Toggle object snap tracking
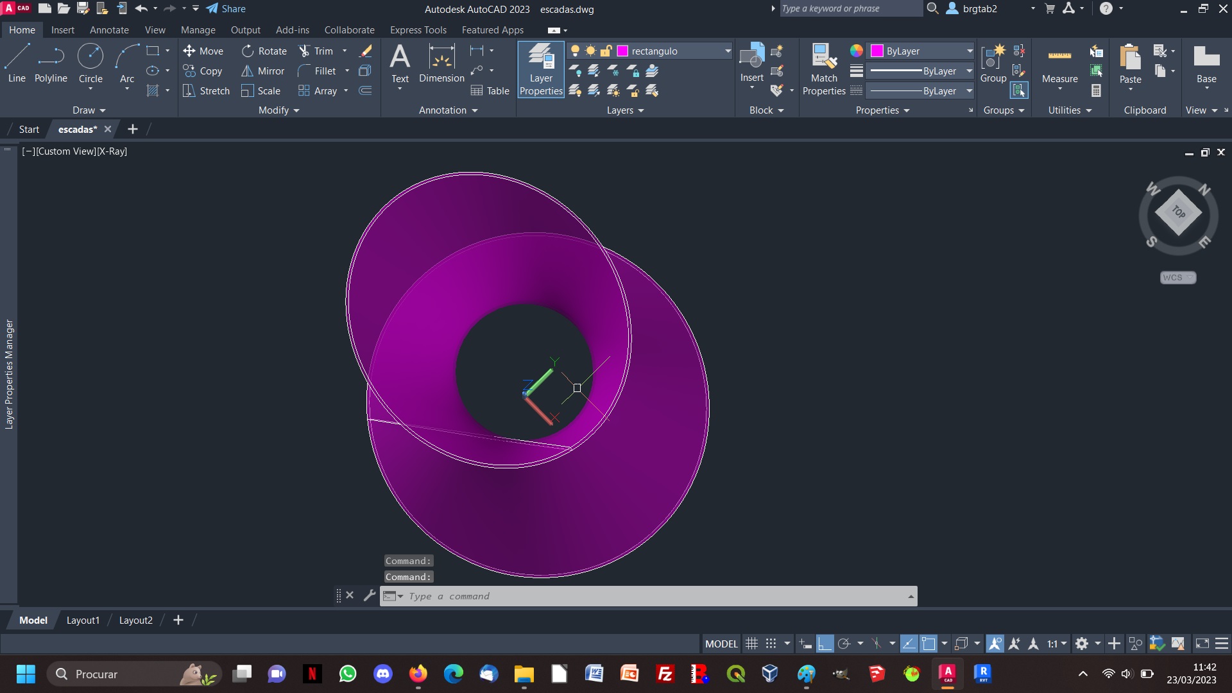This screenshot has height=693, width=1232. pos(909,644)
